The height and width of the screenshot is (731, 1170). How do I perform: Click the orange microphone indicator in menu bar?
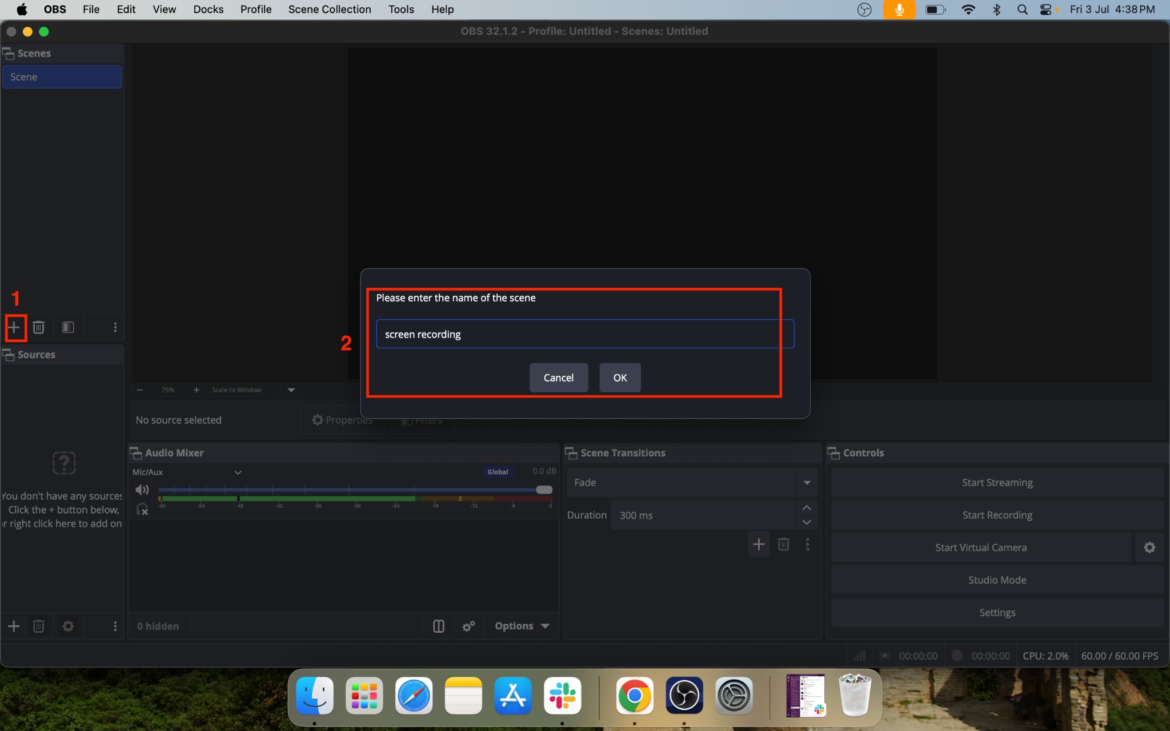click(x=899, y=10)
